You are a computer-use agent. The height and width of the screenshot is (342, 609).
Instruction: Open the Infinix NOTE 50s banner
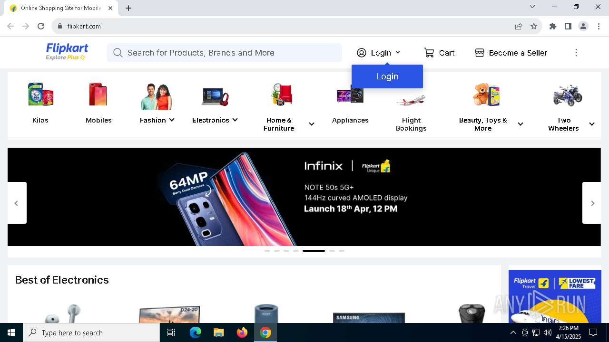(x=304, y=197)
